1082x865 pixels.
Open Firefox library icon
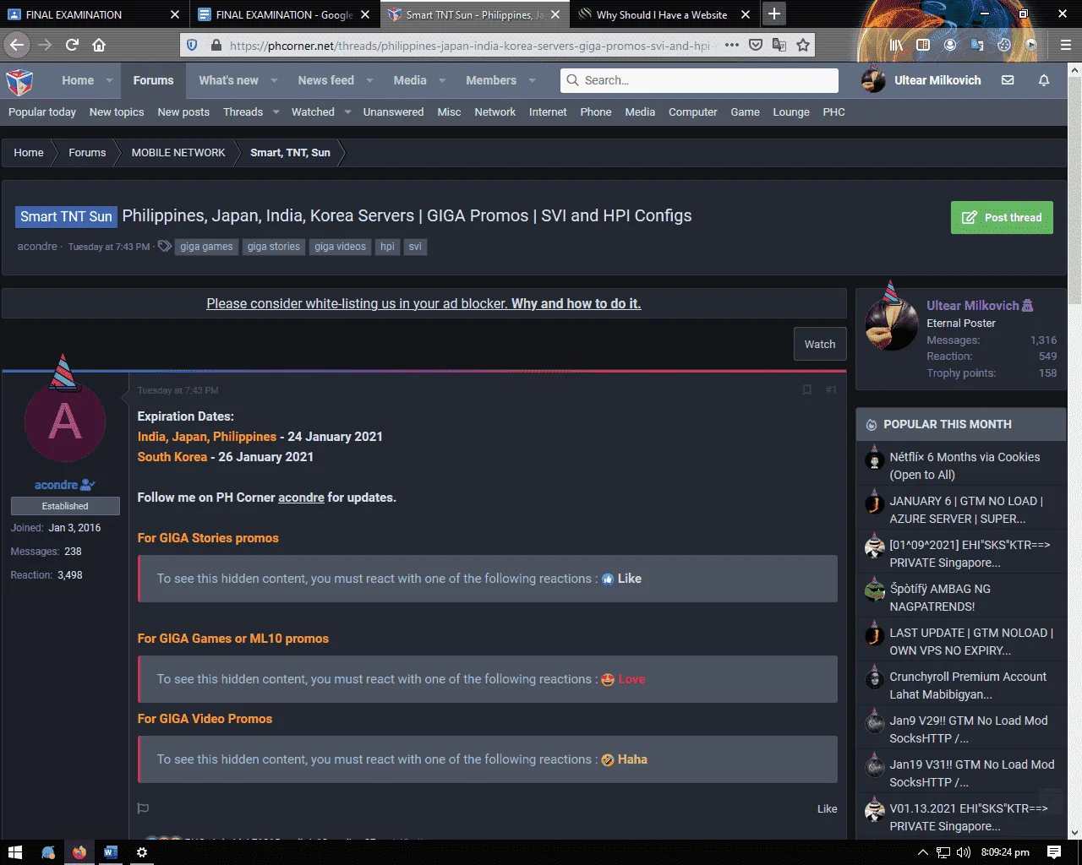click(x=896, y=46)
